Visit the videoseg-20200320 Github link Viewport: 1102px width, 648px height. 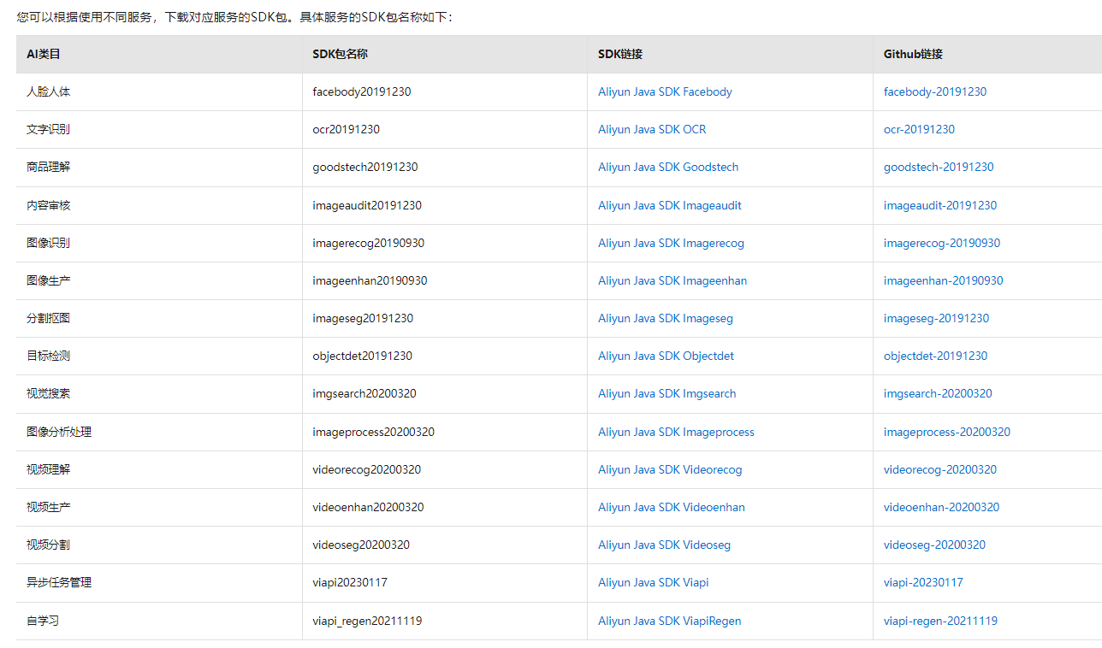coord(934,545)
